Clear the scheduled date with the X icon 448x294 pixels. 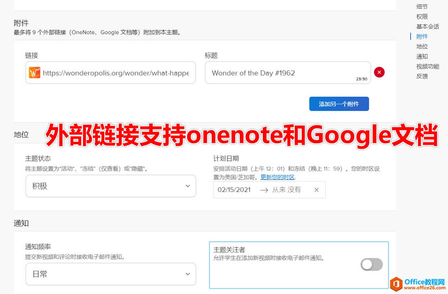tap(316, 190)
